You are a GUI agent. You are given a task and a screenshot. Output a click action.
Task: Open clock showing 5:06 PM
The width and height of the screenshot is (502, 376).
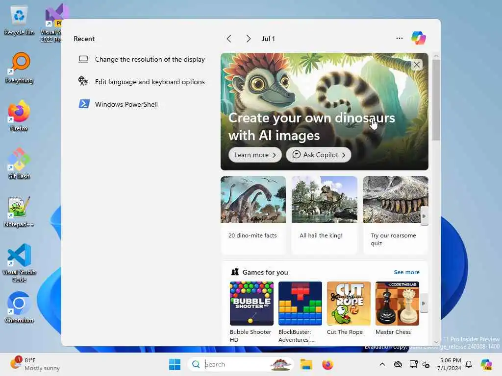click(450, 364)
